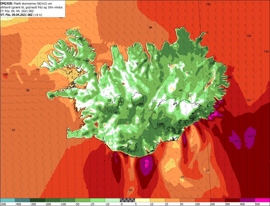Click the '(+8 h)' forecast offset text
270x206 pixels.
point(38,15)
